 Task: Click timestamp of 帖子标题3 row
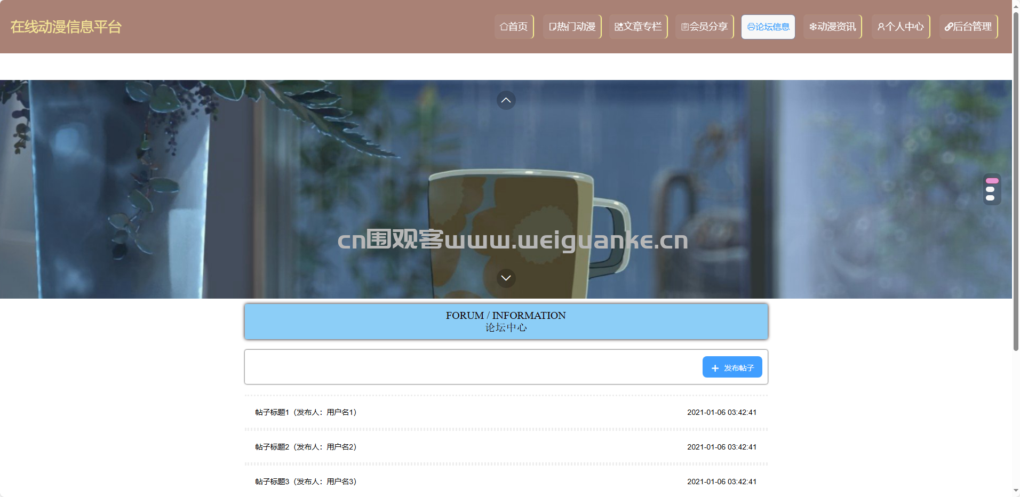(x=721, y=482)
